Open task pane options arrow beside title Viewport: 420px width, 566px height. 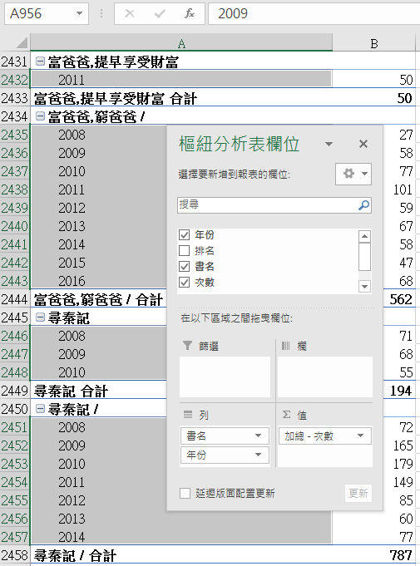click(329, 144)
